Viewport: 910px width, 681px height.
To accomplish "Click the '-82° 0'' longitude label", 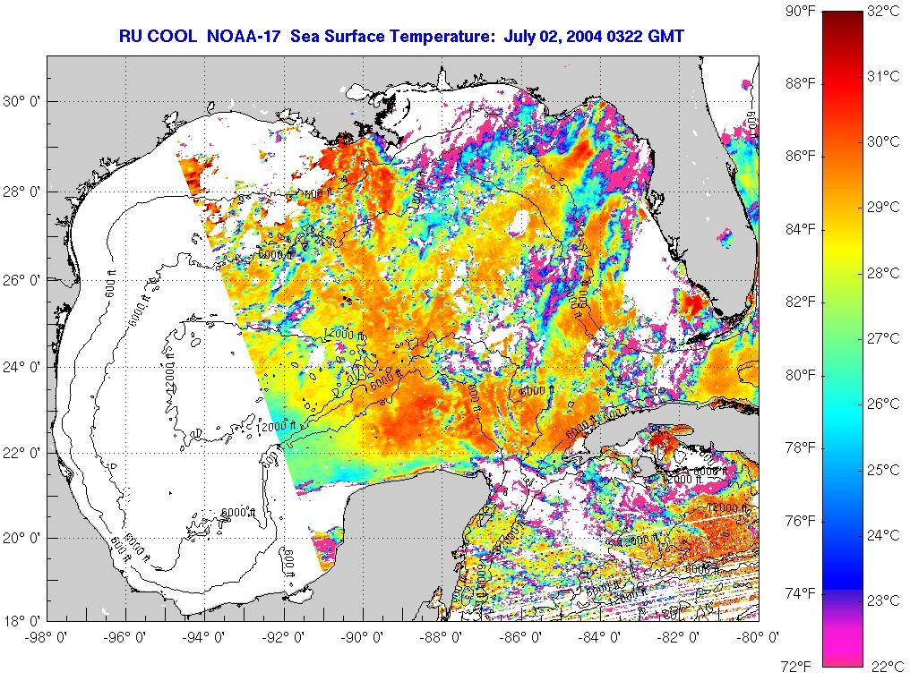I will click(x=678, y=638).
